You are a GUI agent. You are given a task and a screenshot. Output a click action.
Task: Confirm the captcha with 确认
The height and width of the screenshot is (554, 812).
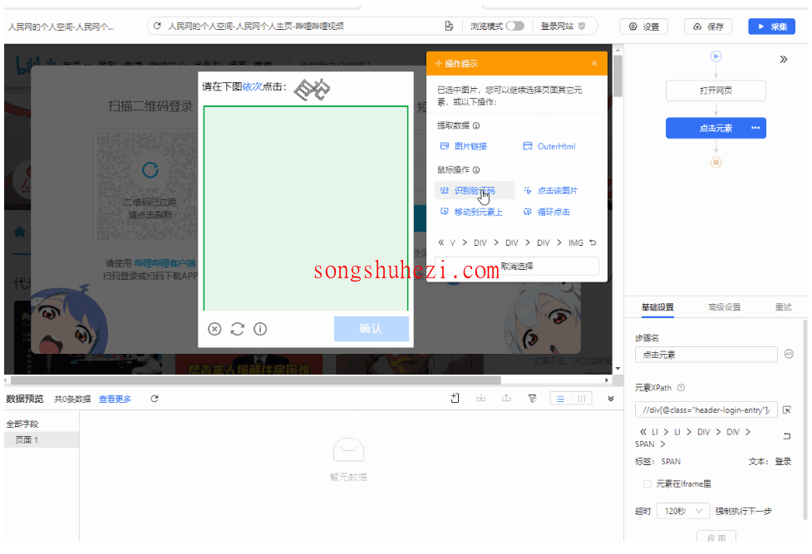tap(372, 329)
